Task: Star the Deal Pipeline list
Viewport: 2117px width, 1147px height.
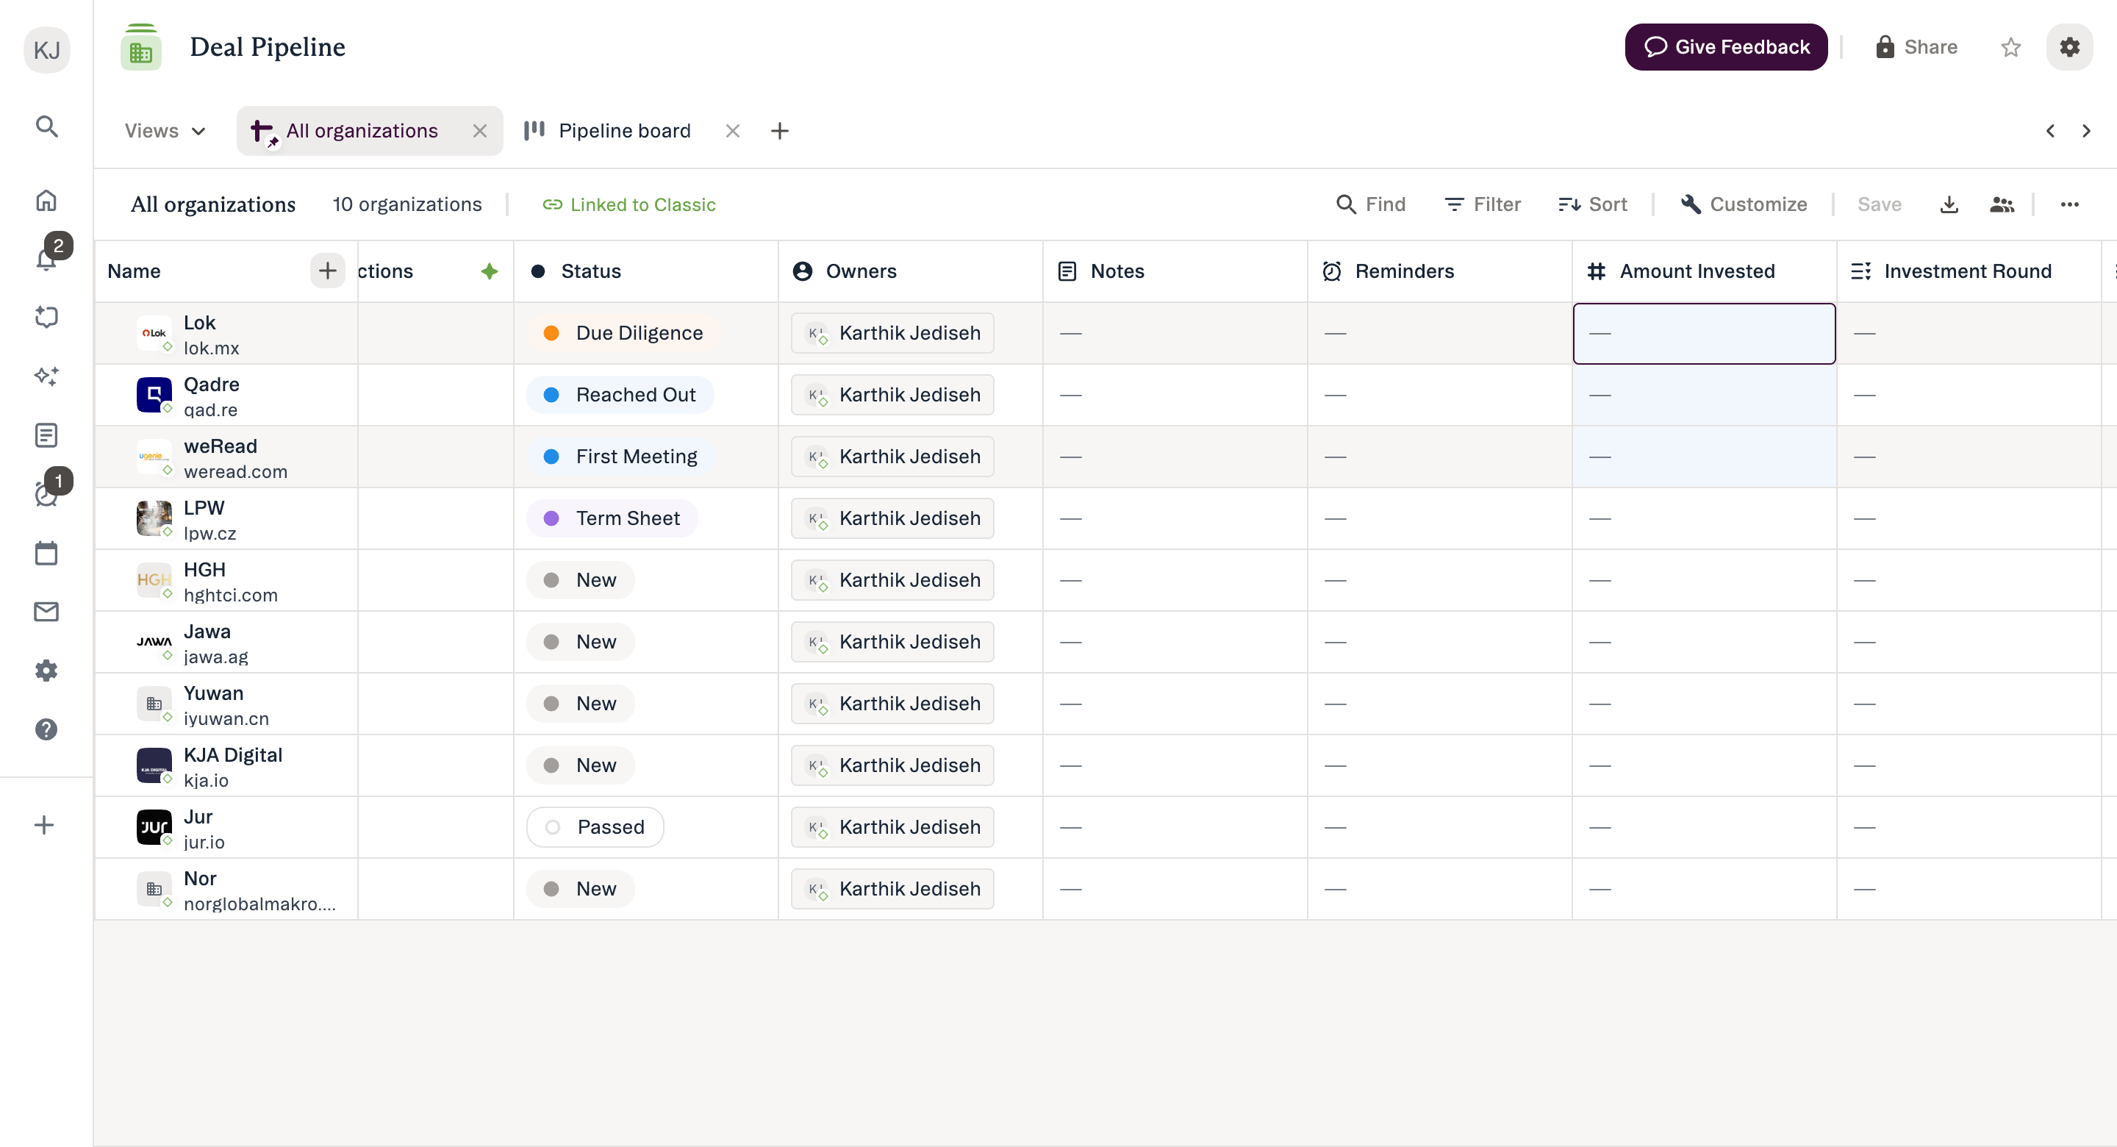Action: [x=2011, y=48]
